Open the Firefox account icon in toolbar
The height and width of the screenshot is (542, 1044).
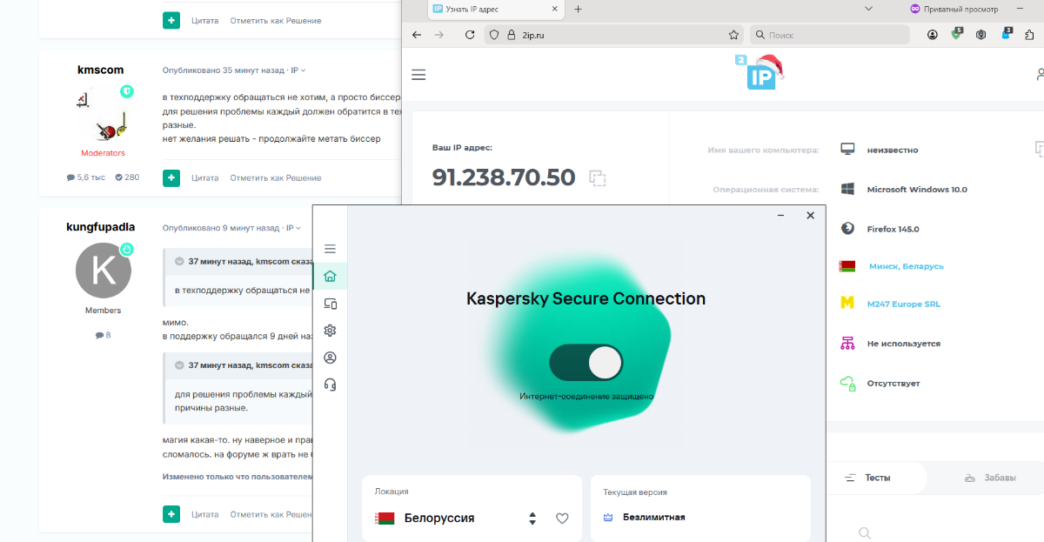tap(933, 35)
